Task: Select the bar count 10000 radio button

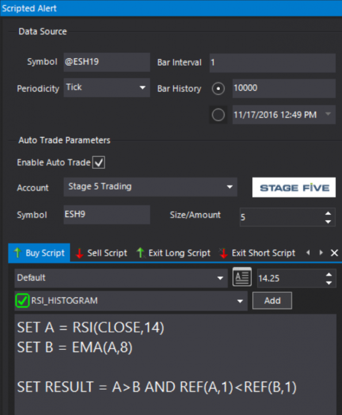Action: pyautogui.click(x=218, y=89)
